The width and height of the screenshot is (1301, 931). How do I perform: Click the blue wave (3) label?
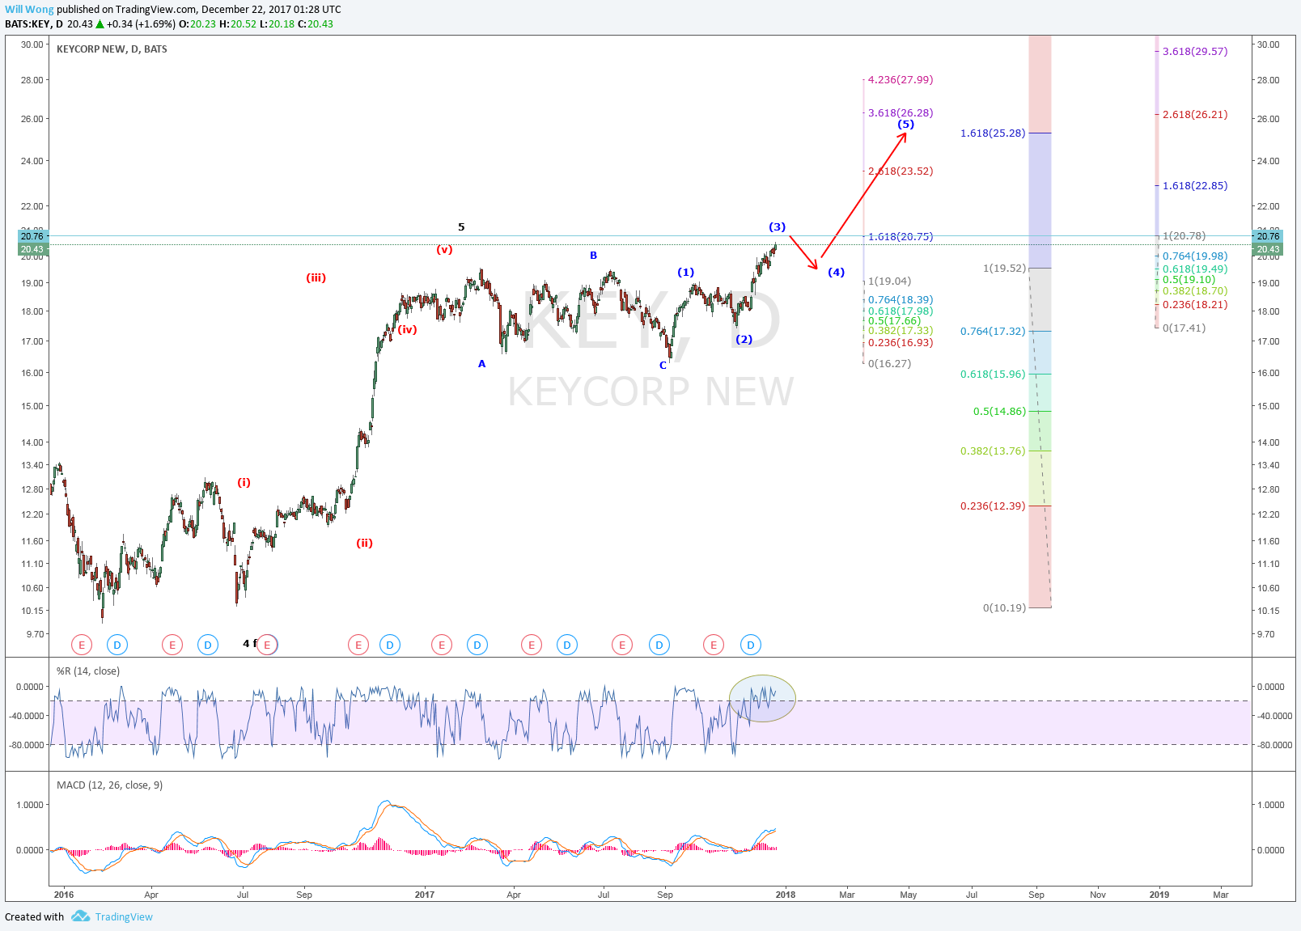click(x=777, y=226)
